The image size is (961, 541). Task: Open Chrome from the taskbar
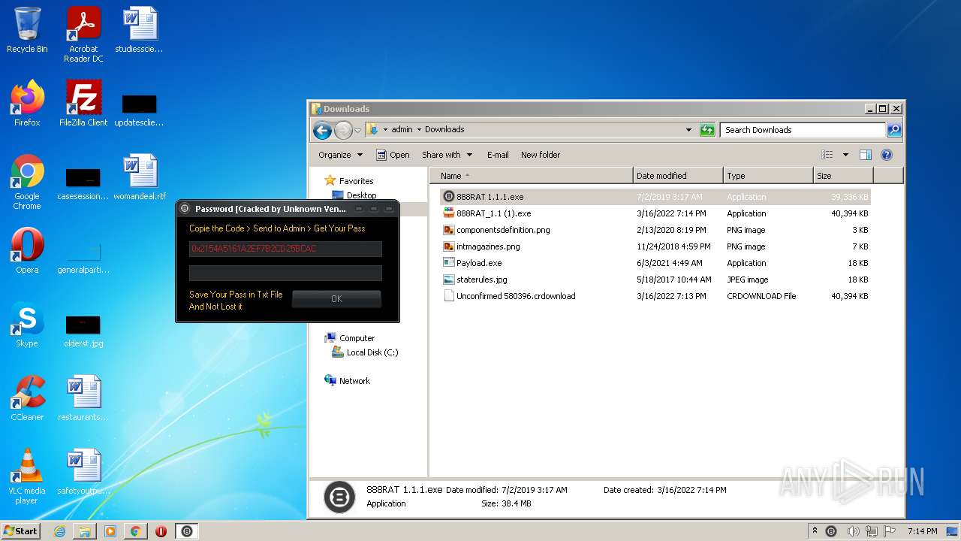point(135,531)
